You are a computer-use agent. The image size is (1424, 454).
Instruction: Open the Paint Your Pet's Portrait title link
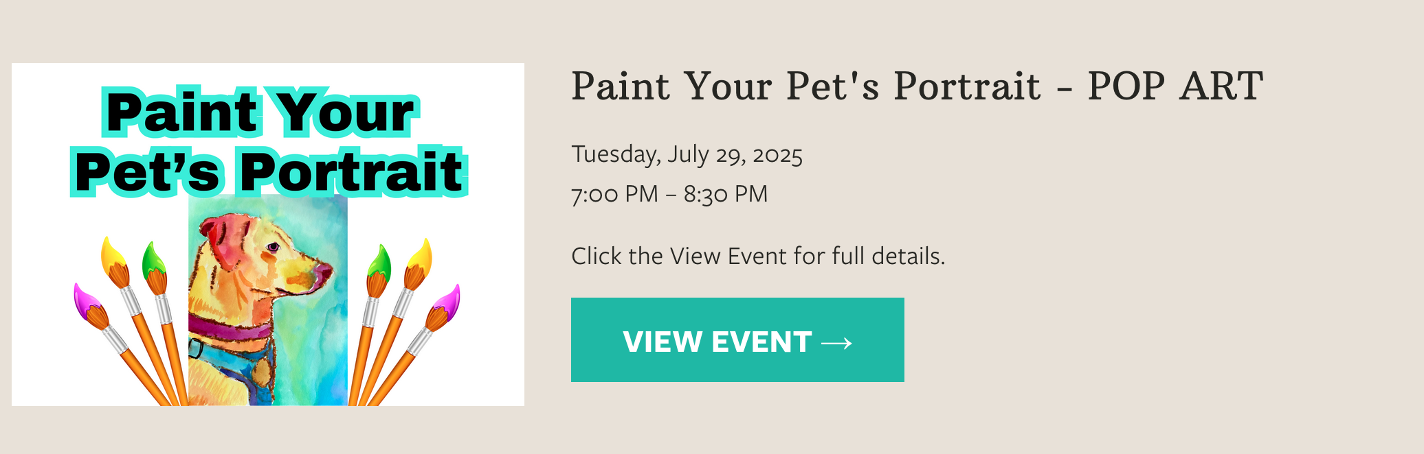[805, 87]
